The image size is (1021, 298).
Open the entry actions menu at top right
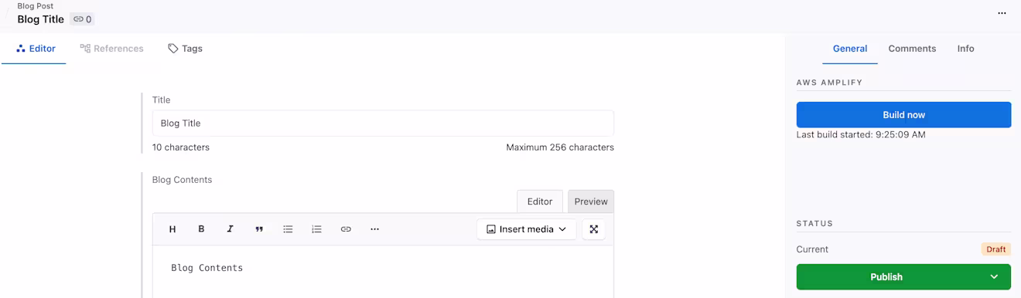(x=1002, y=13)
